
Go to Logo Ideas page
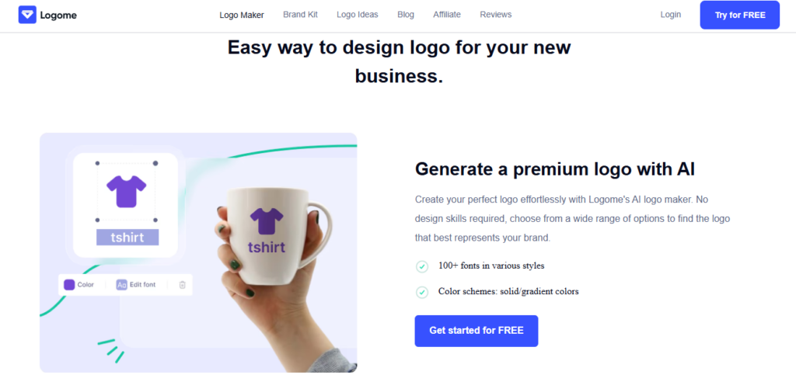(358, 15)
